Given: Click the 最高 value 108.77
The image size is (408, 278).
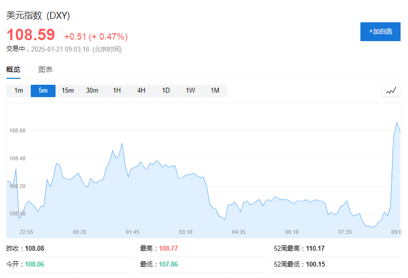Looking at the screenshot, I should coord(168,248).
